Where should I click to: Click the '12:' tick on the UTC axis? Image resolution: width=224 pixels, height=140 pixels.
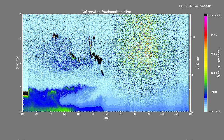pos(106,114)
